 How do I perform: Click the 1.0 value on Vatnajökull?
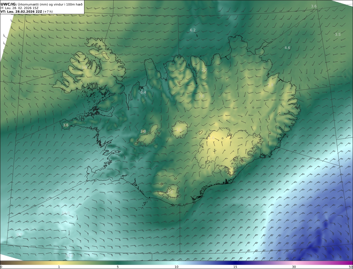212,138
